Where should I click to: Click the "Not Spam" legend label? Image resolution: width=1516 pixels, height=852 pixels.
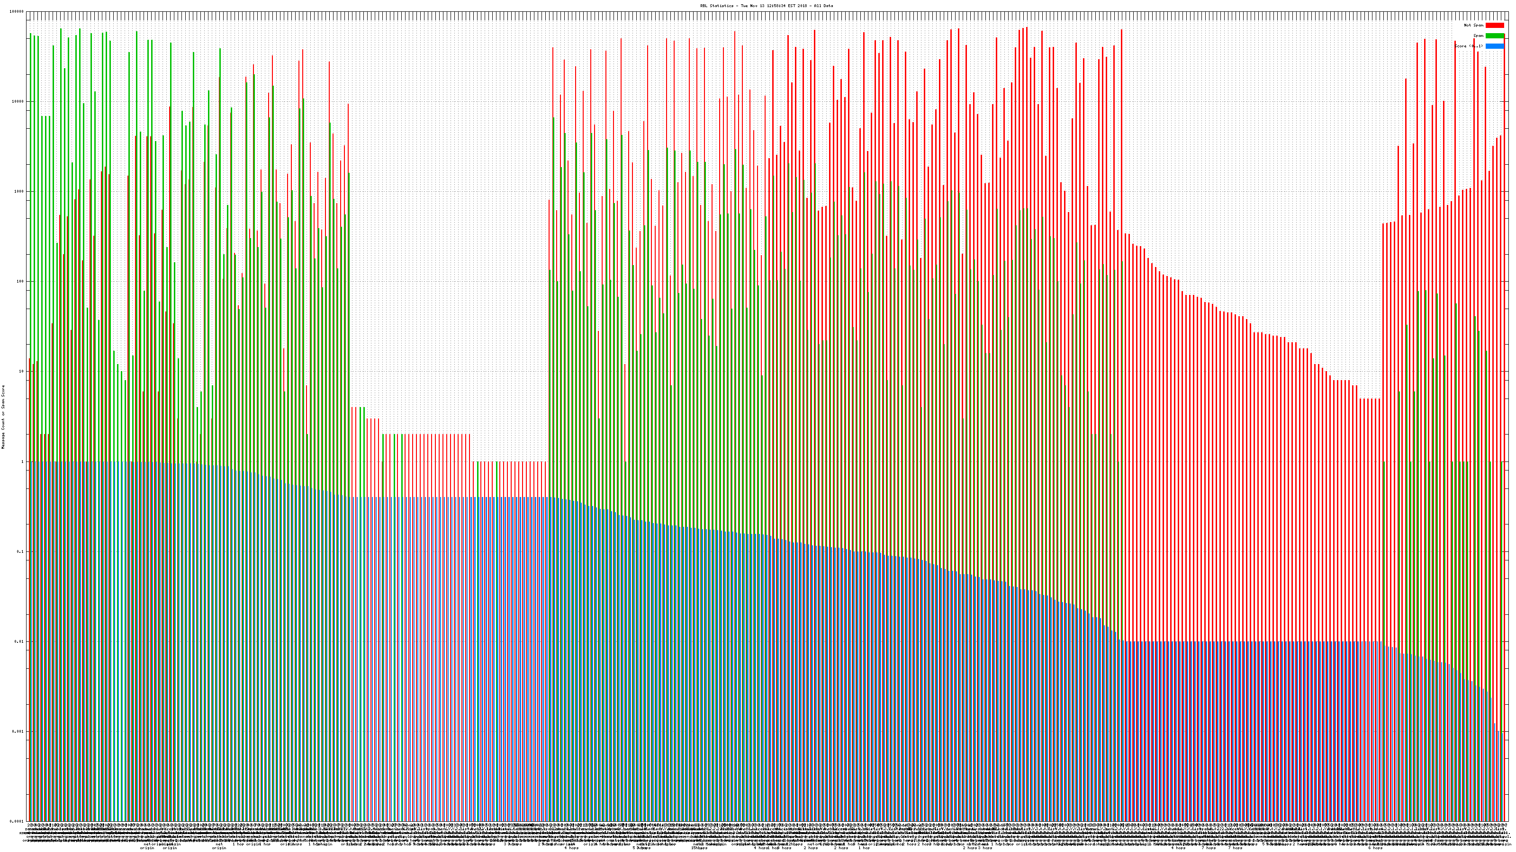click(1474, 25)
